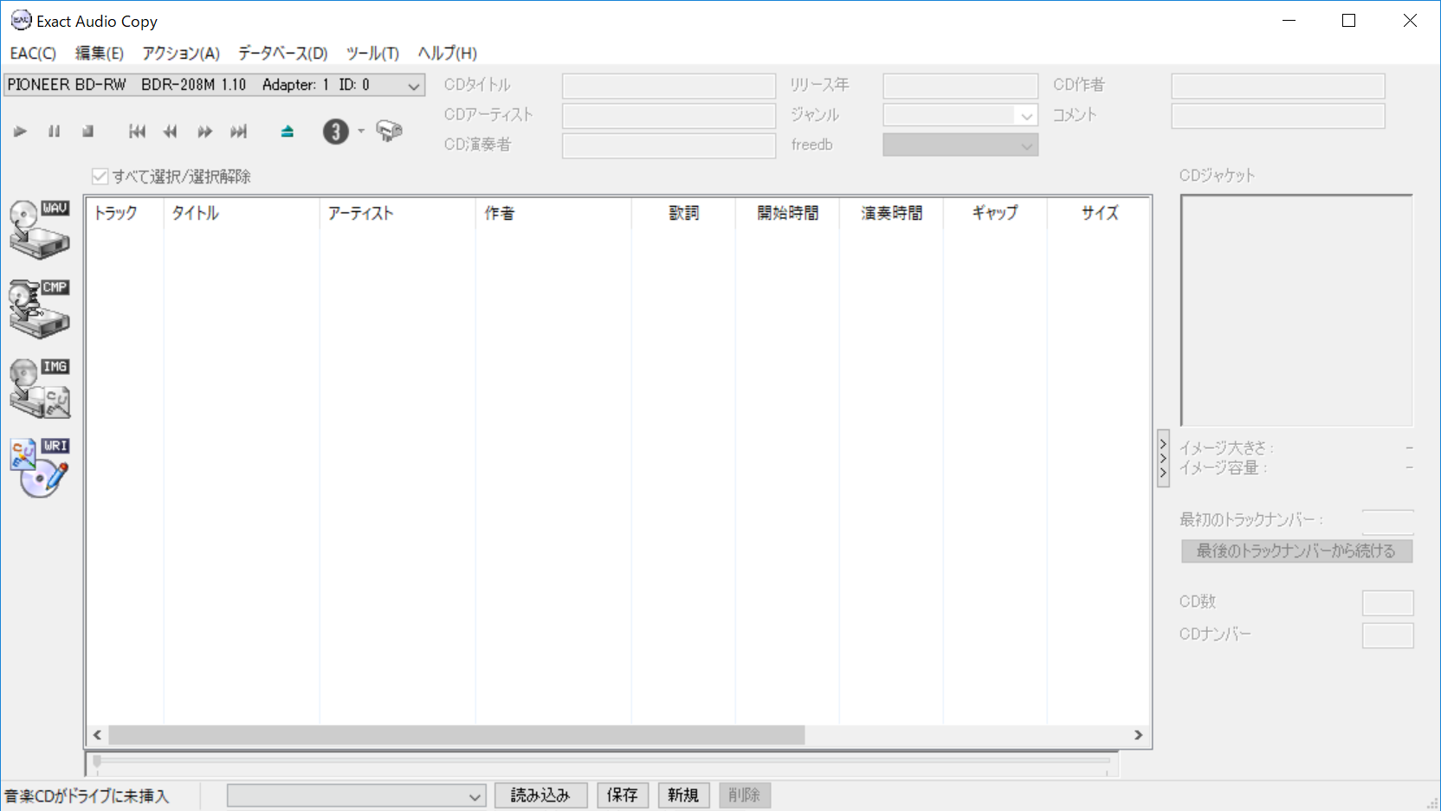1441x811 pixels.
Task: Open the アクション(A) menu
Action: tap(181, 54)
